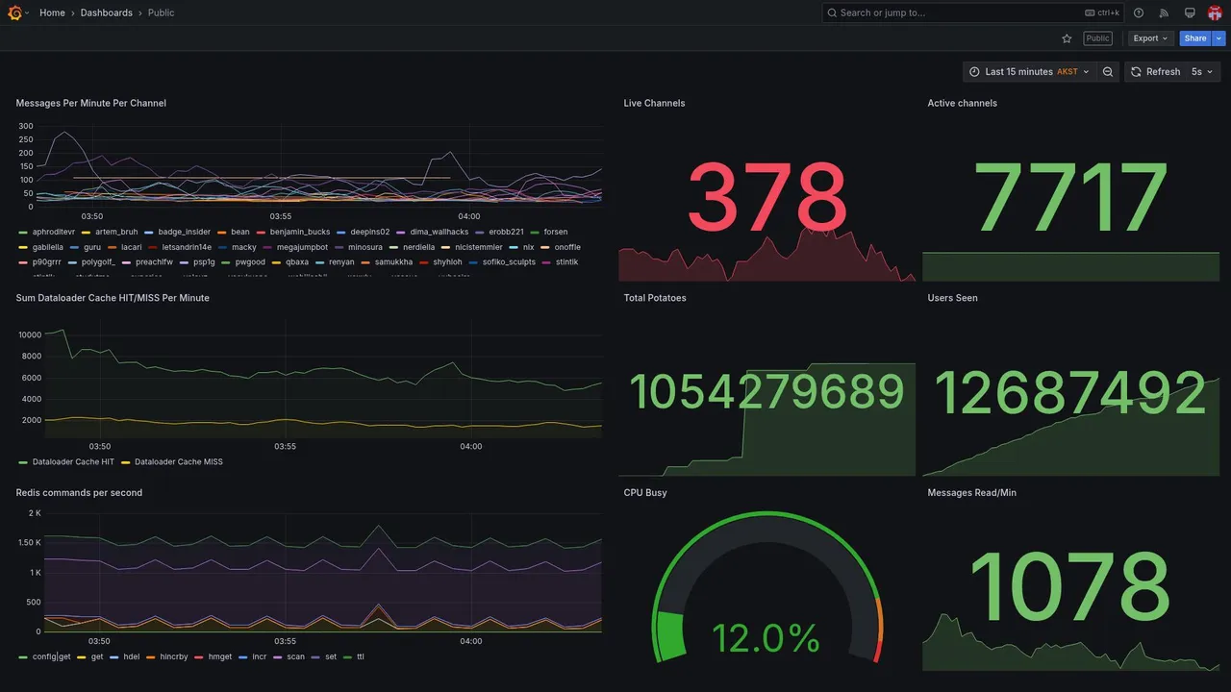
Task: Click the Share button
Action: point(1195,38)
